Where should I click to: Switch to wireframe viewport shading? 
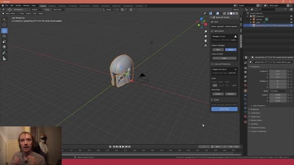pos(228,13)
